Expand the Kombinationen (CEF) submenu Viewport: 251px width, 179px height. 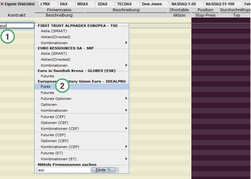(83, 128)
